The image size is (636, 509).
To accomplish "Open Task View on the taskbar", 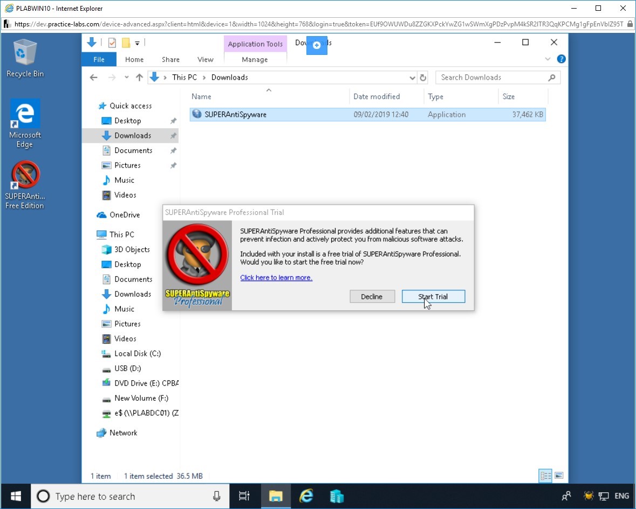I will click(x=244, y=496).
